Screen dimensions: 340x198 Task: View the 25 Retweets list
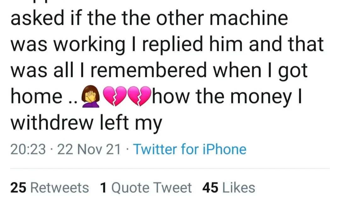point(50,188)
